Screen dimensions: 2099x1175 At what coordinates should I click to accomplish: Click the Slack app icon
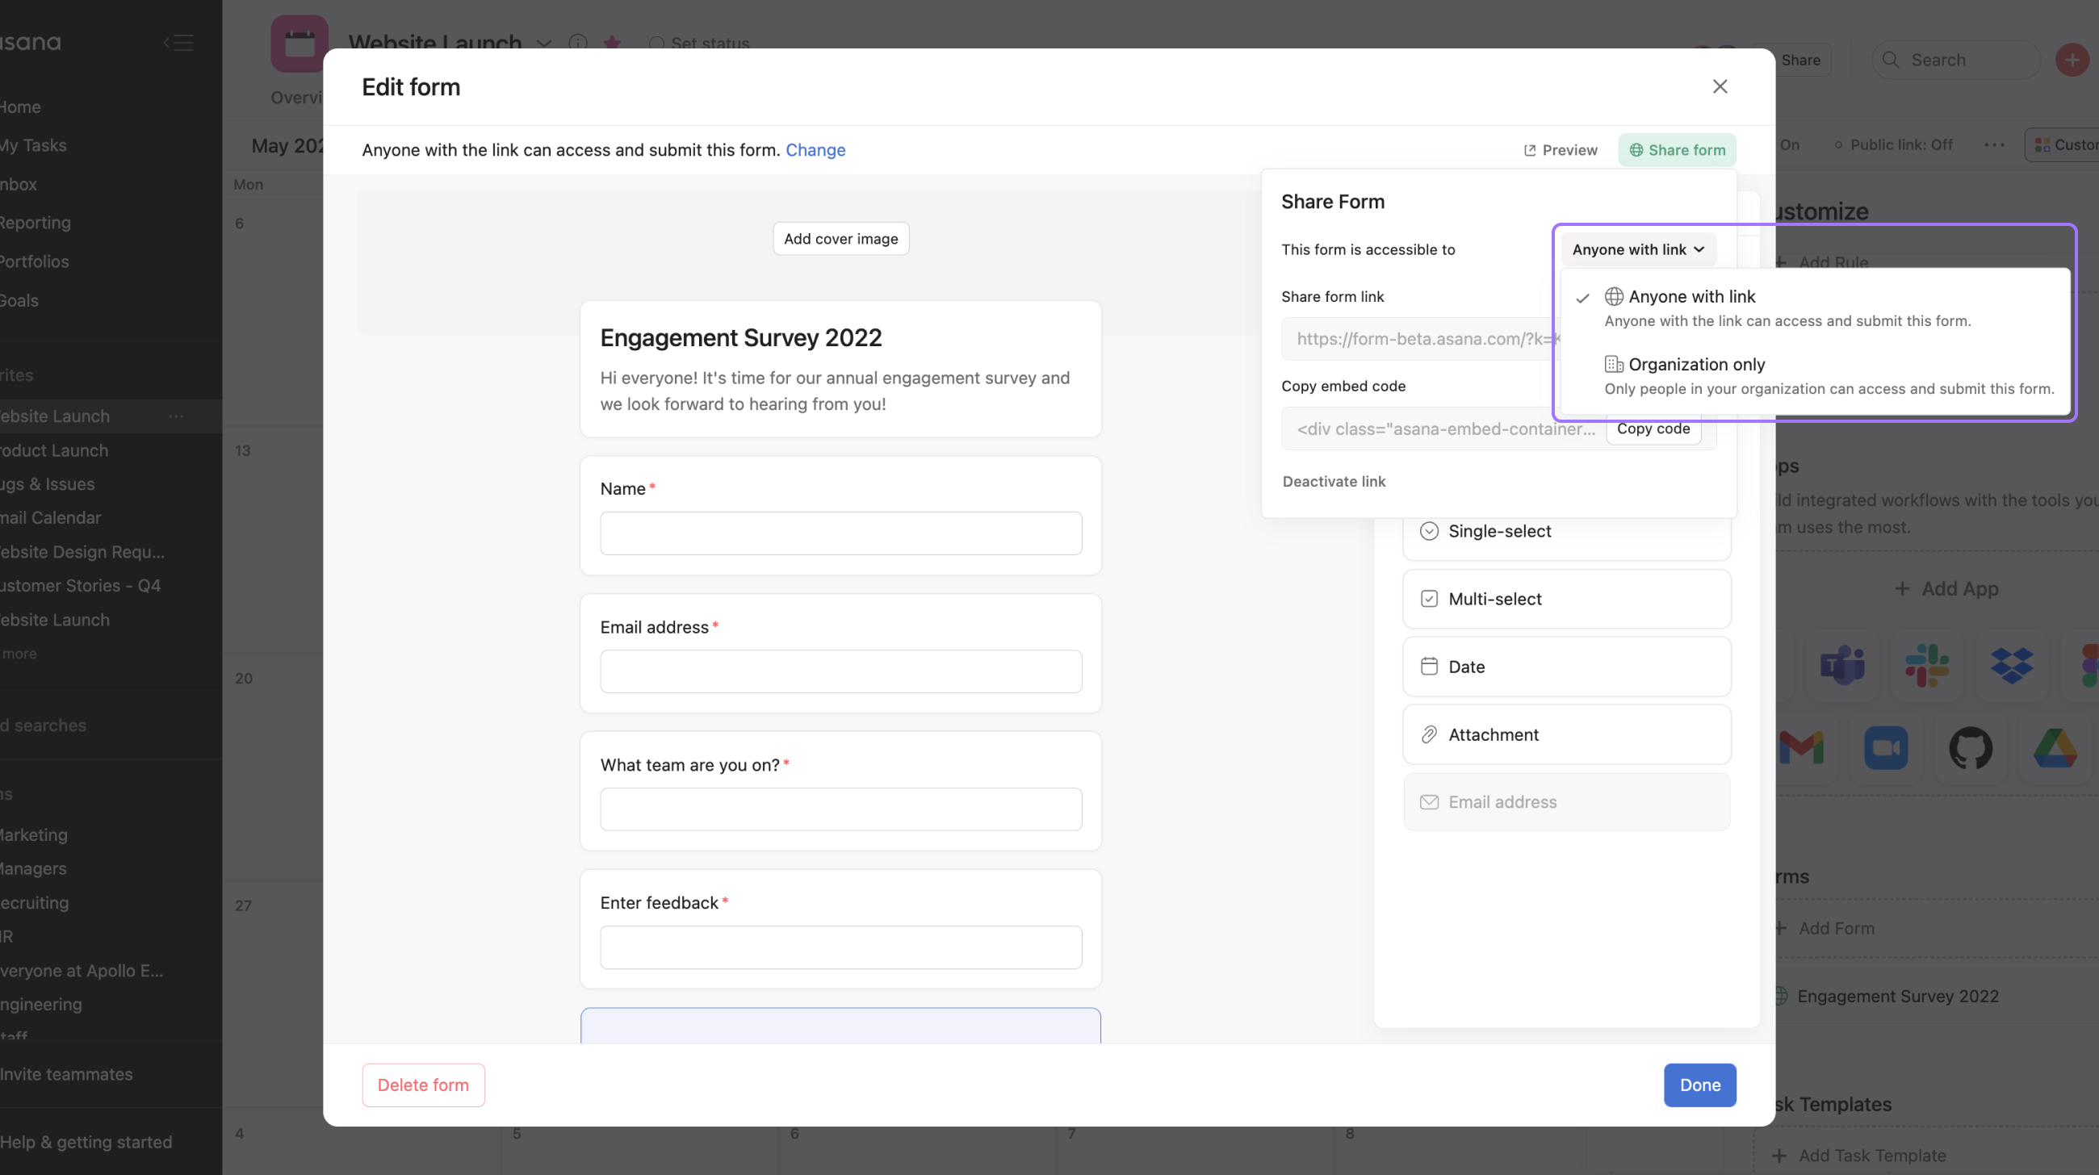(x=1927, y=665)
